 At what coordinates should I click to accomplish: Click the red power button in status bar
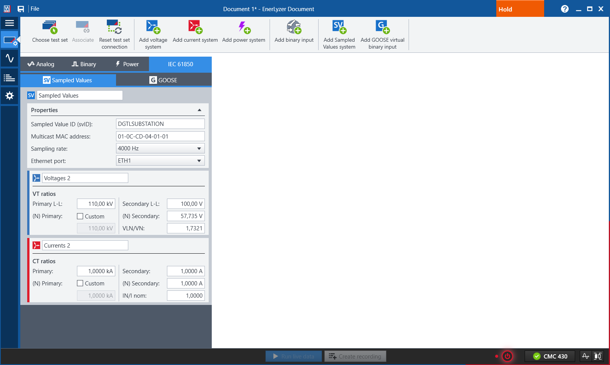click(x=507, y=357)
